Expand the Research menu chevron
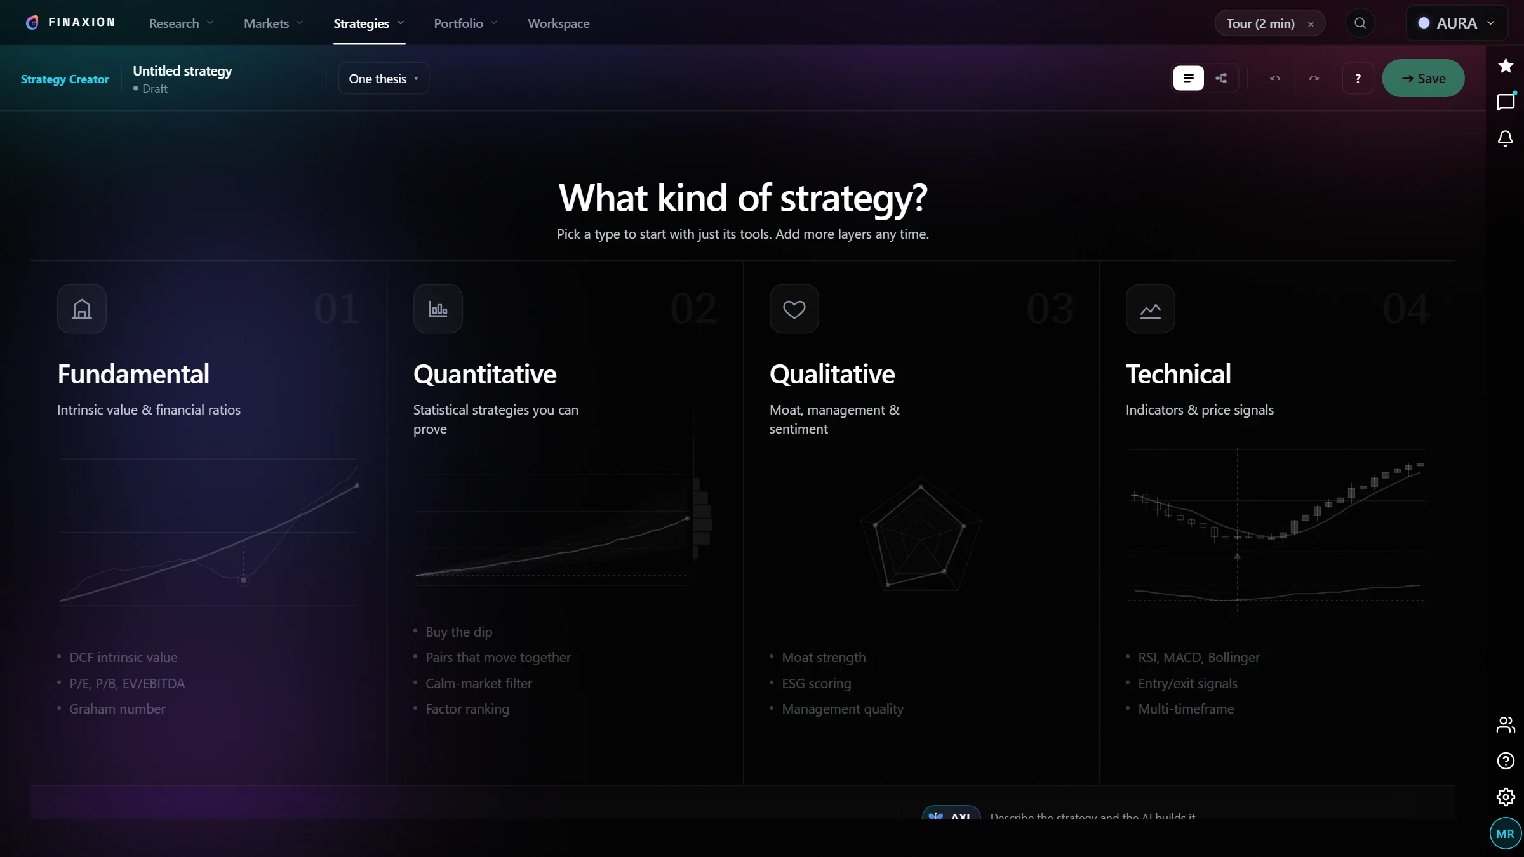 point(210,23)
